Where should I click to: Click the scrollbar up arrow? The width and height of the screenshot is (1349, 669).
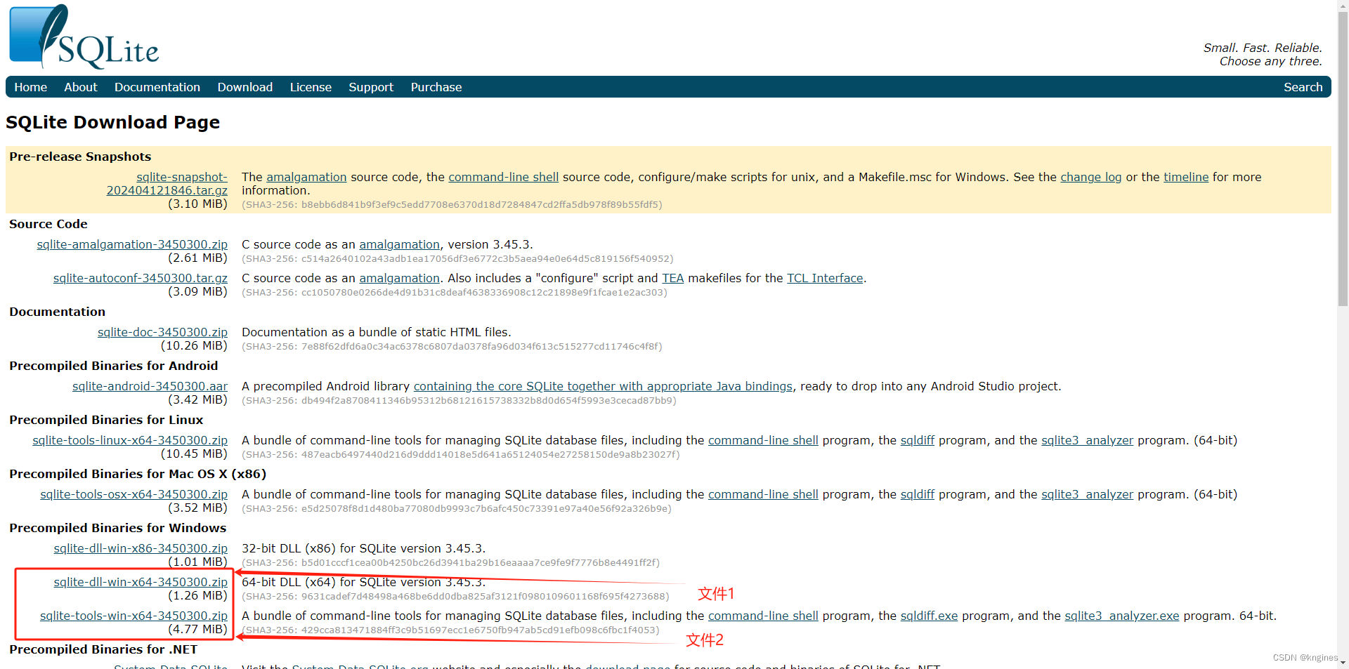1343,5
